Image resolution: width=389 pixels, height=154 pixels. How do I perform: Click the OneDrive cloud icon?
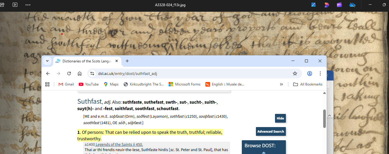[352, 5]
